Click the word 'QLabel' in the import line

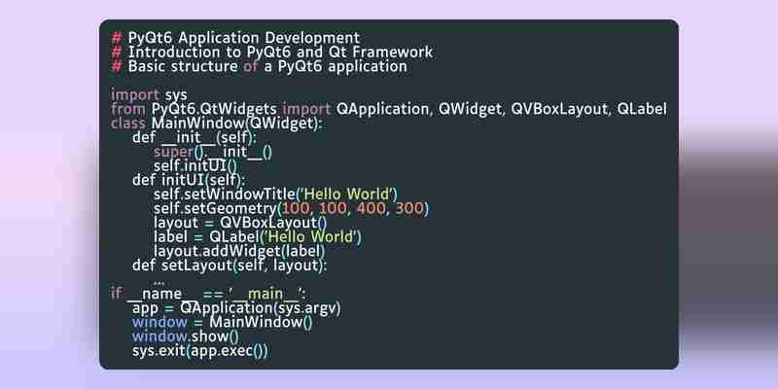click(642, 109)
